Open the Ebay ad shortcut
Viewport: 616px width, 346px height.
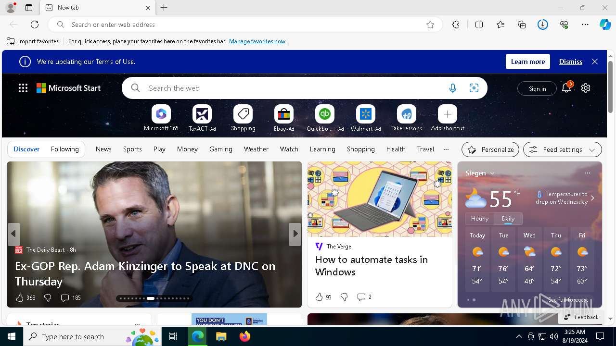tap(284, 118)
